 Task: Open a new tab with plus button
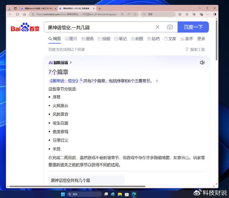pos(99,8)
